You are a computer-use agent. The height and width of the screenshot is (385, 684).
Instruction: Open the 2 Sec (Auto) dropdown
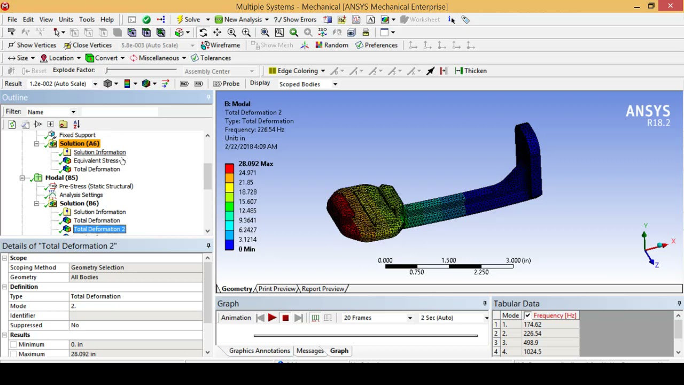point(487,318)
